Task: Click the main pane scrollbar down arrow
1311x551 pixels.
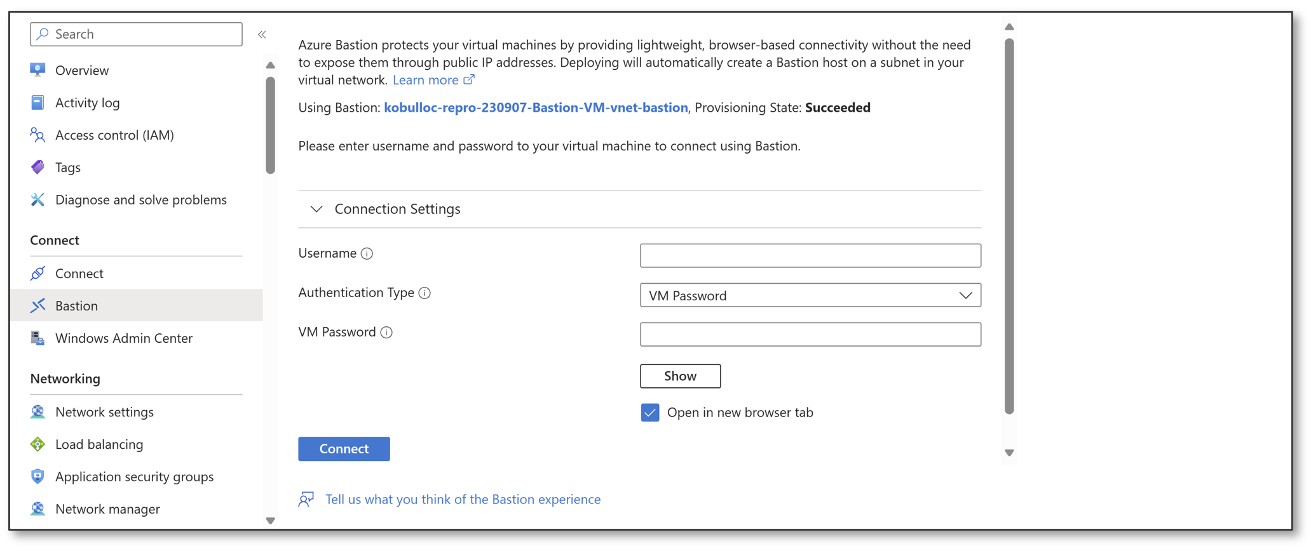Action: pos(1009,453)
